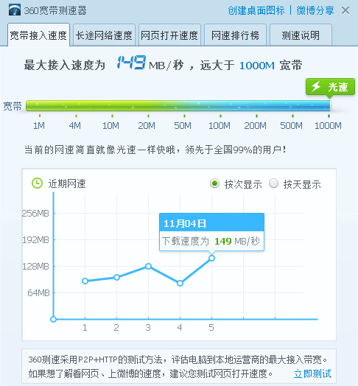Close the speed tester window
358x386 pixels.
point(345,10)
